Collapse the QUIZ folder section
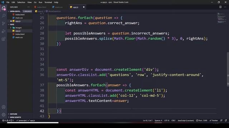Viewport: 229px width, 128px height. tap(12, 25)
